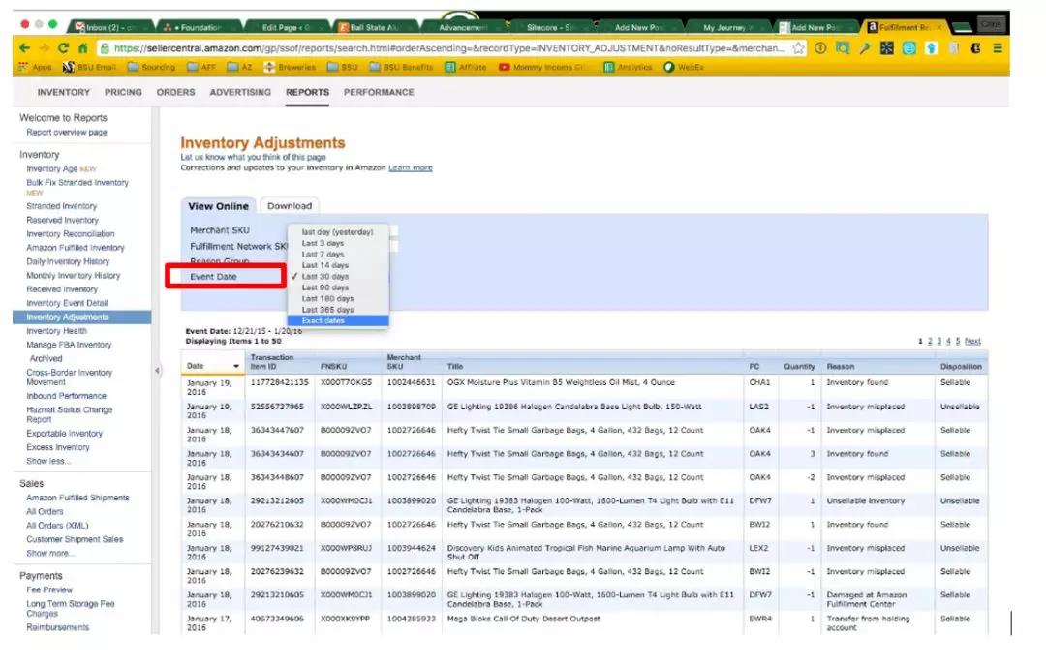Open the INVENTORY top navigation menu
1046x665 pixels.
pyautogui.click(x=63, y=92)
